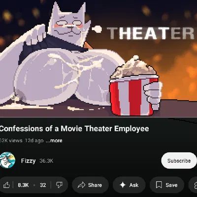Image resolution: width=197 pixels, height=197 pixels.
Task: Click the Confessions of a Movie Theater Employee title
Action: (x=74, y=129)
